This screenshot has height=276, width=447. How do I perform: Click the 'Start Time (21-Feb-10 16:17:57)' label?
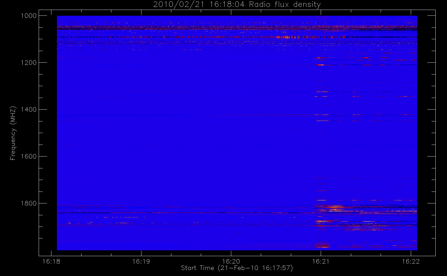click(237, 268)
